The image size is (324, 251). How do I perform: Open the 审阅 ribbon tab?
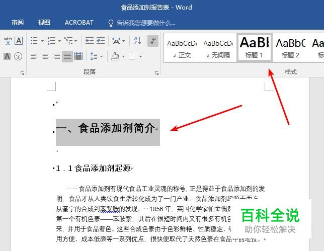coord(18,22)
